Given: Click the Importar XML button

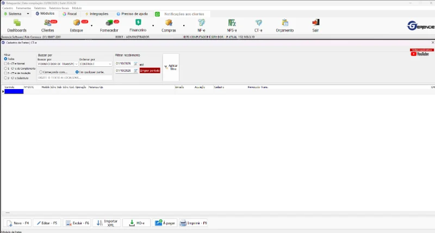Looking at the screenshot, I should pyautogui.click(x=107, y=223).
